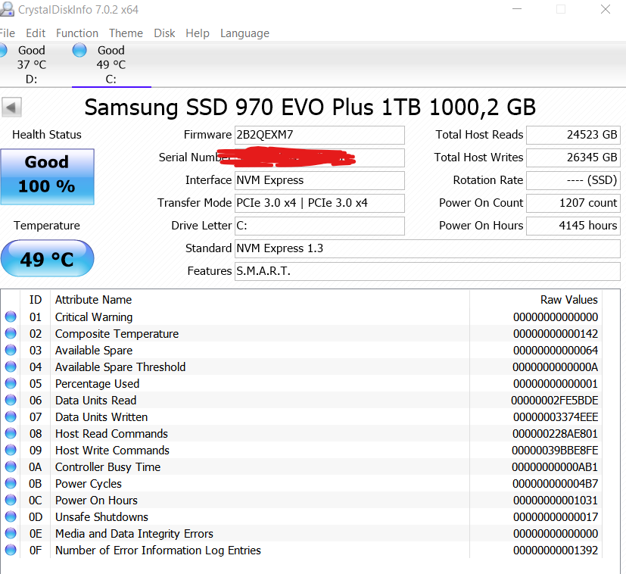
Task: Click status orb for Data Units Read
Action: [x=11, y=400]
